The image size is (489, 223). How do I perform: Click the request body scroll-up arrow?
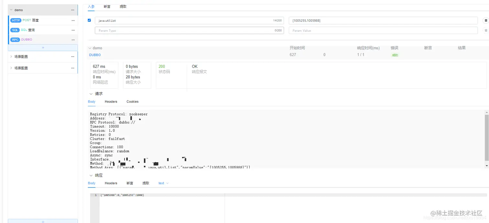pos(487,112)
